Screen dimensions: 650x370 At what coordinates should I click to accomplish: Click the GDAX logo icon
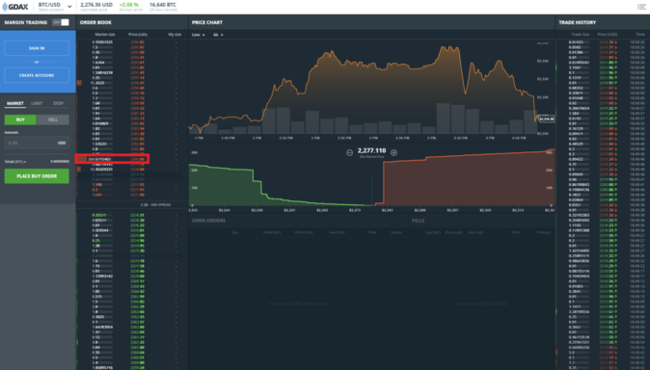click(x=5, y=7)
